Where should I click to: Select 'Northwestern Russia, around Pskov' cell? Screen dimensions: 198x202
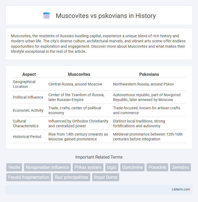coord(149,84)
